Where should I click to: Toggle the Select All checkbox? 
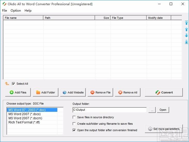click(13, 84)
